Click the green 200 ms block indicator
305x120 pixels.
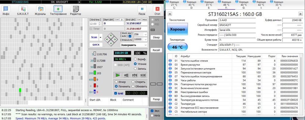coord(95,73)
